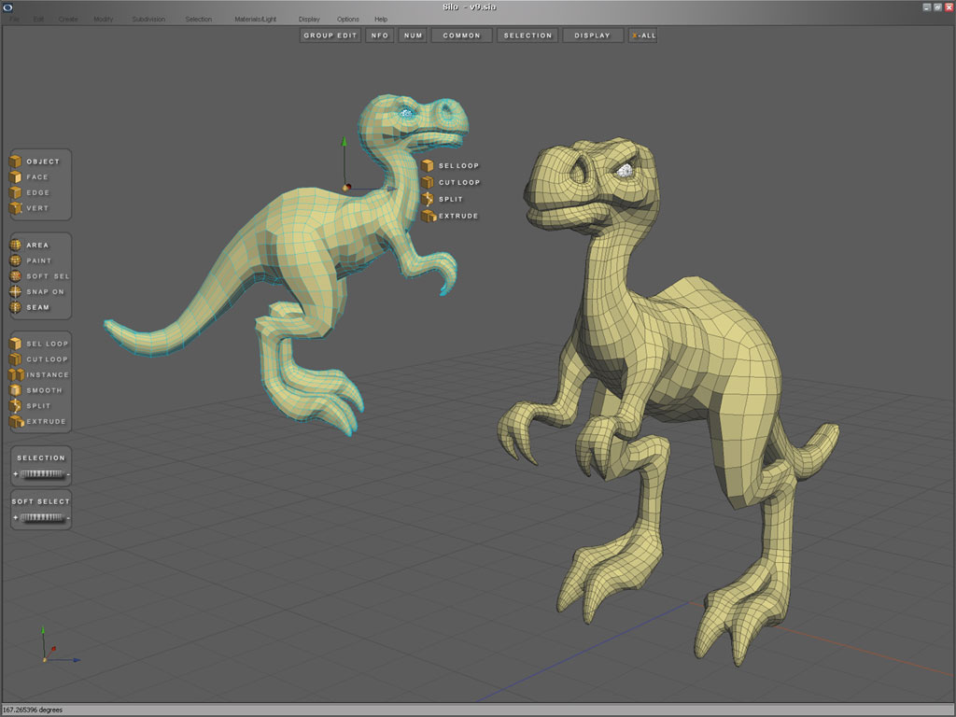Click the Silo application logo icon
Image resolution: width=956 pixels, height=717 pixels.
pos(7,7)
